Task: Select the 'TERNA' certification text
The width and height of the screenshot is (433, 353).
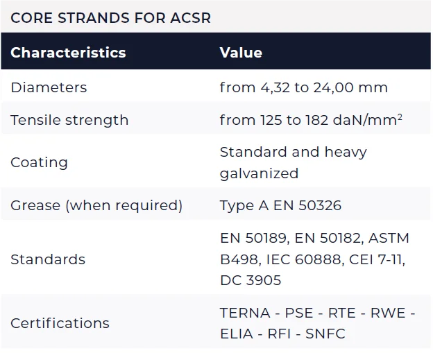Action: (x=244, y=313)
